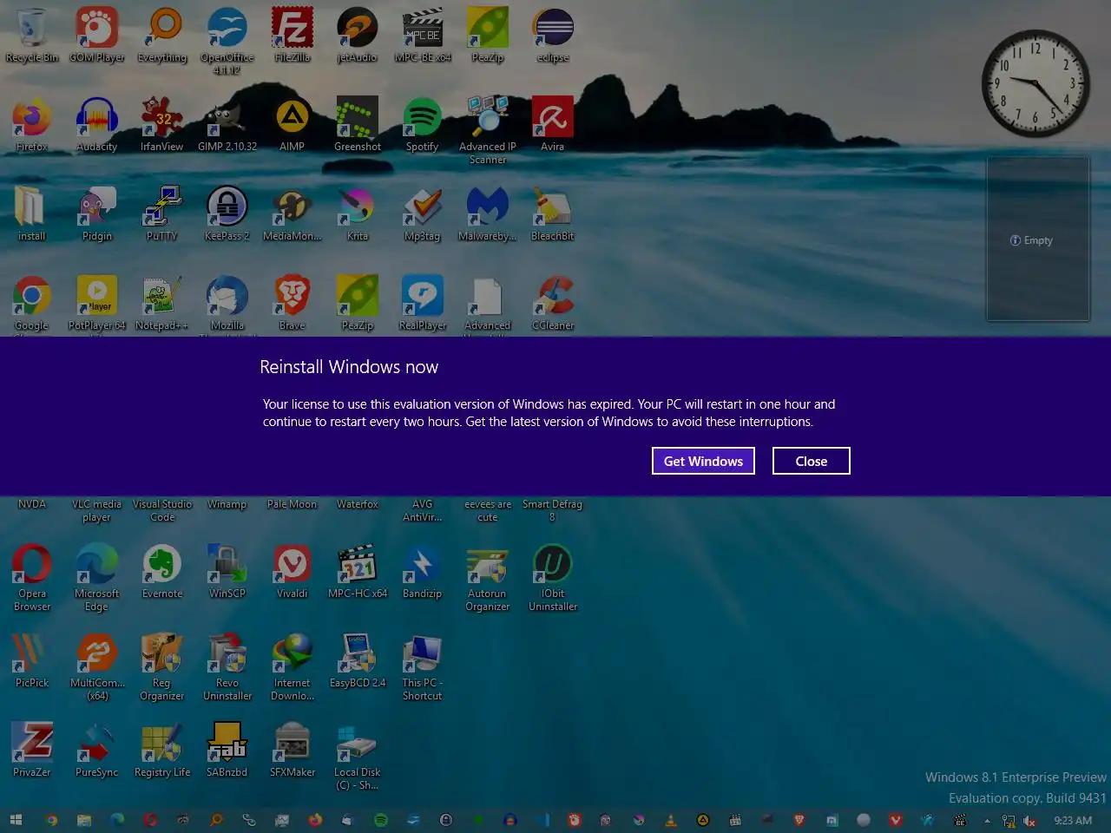This screenshot has height=833, width=1111.
Task: Select the Revo Uninstaller desktop shortcut
Action: (227, 666)
